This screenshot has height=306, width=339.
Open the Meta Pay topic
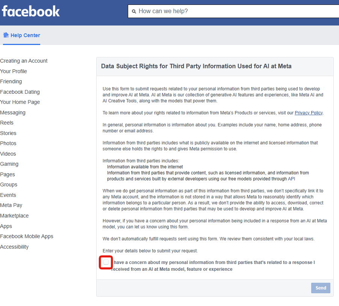pyautogui.click(x=11, y=205)
